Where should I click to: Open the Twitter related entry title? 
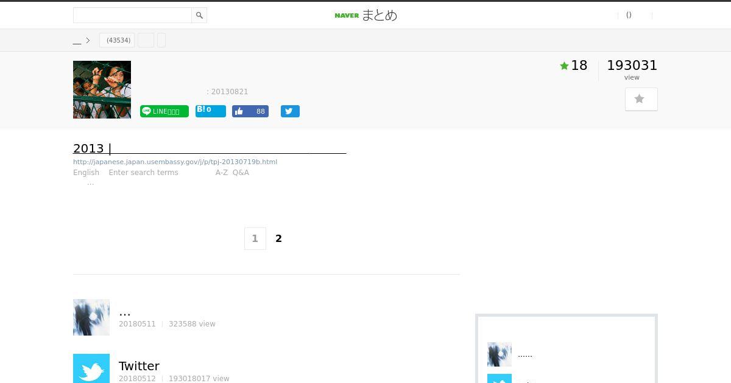tap(139, 366)
